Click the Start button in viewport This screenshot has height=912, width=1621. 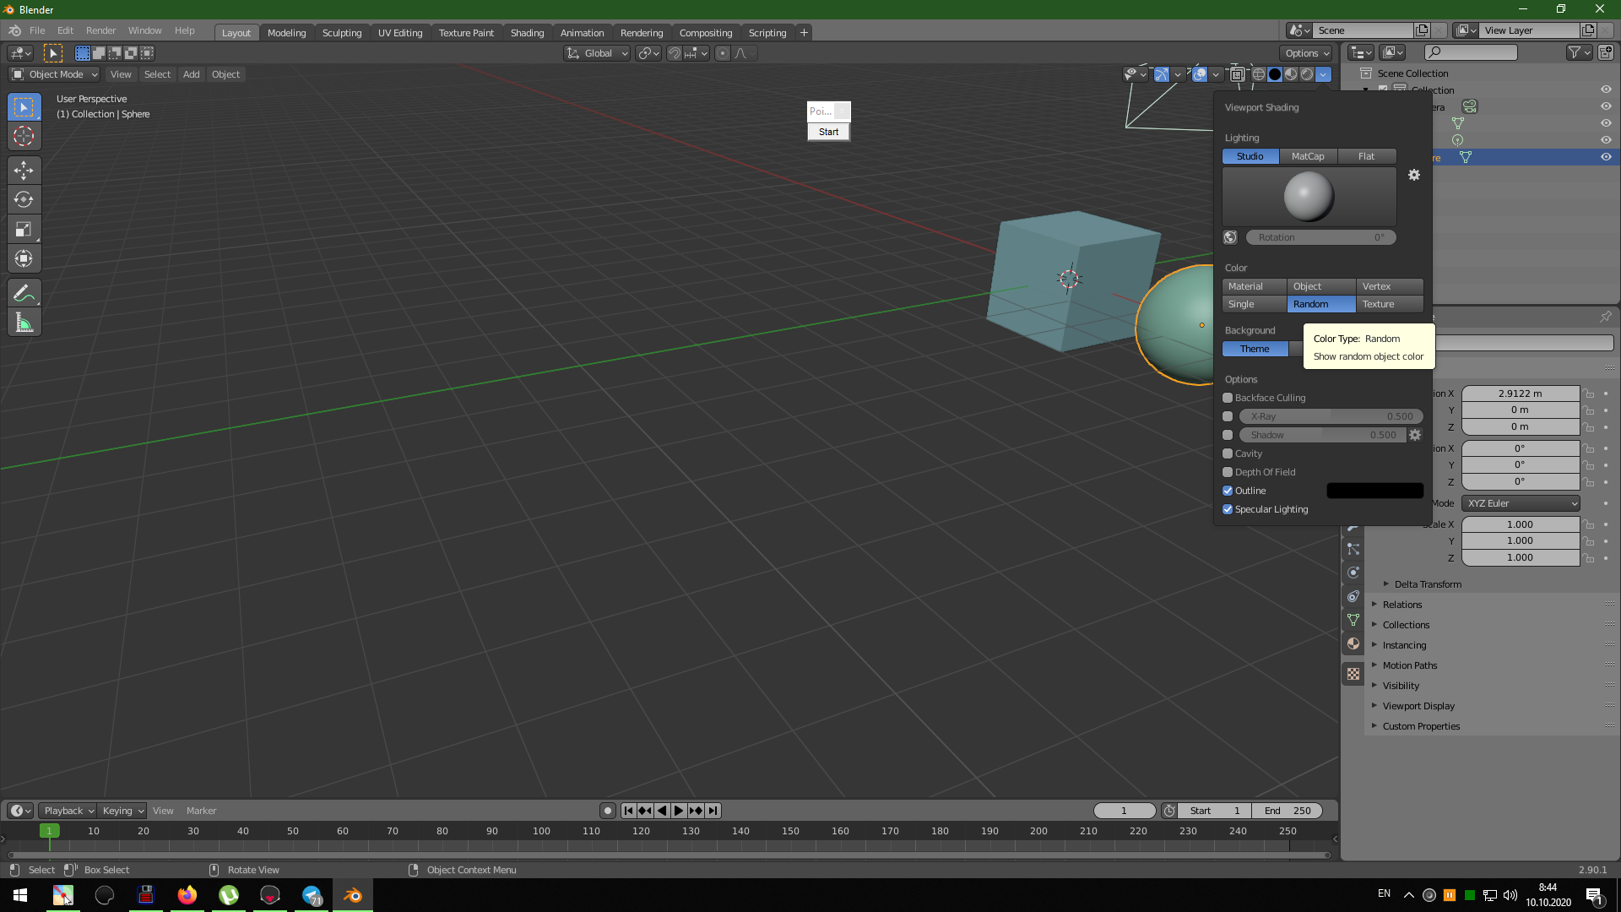[x=828, y=132]
